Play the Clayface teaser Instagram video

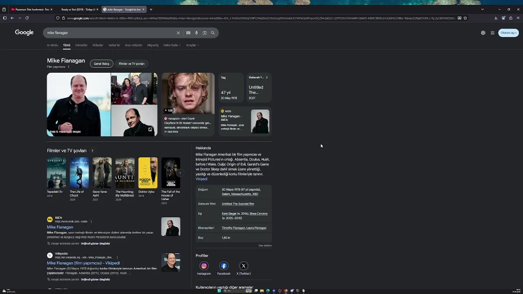pos(188,93)
